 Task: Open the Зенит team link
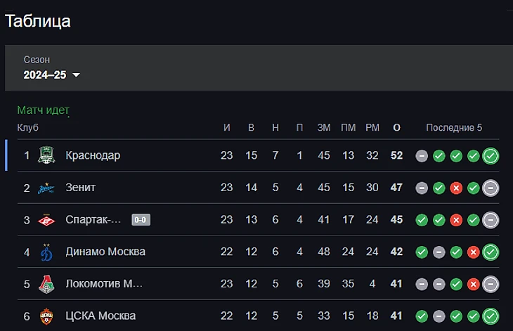(81, 188)
